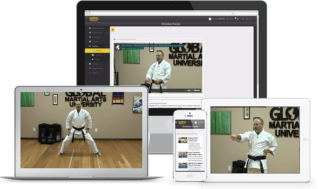318x189 pixels.
Task: Click the browser address bar
Action: click(162, 14)
